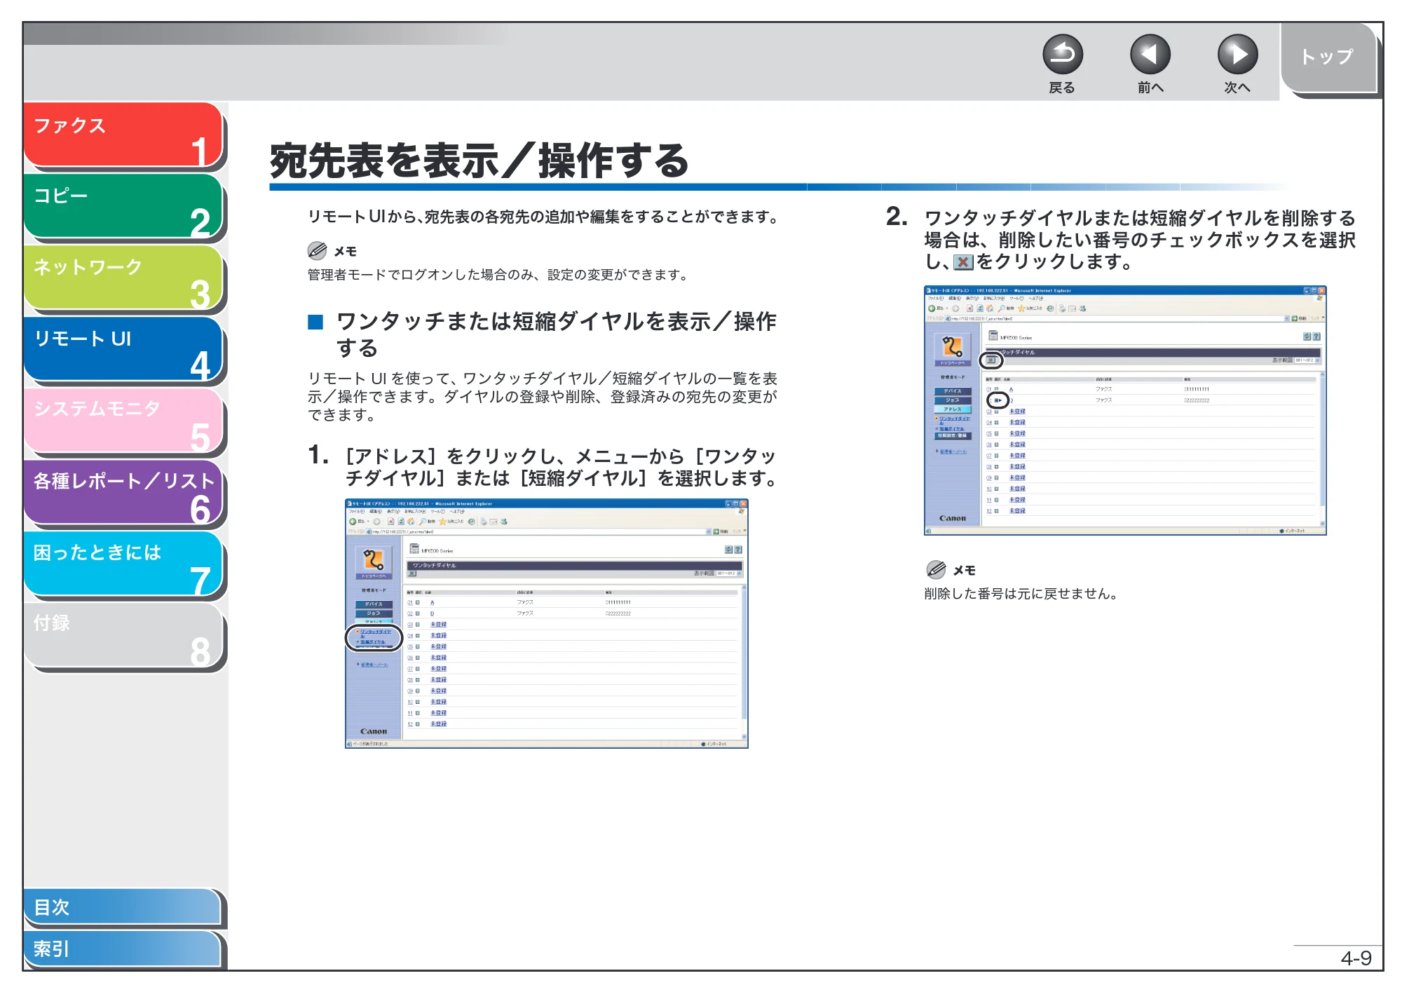This screenshot has height=992, width=1402.
Task: Click the list scrollbar in step 2 screenshot
Action: 1322,449
